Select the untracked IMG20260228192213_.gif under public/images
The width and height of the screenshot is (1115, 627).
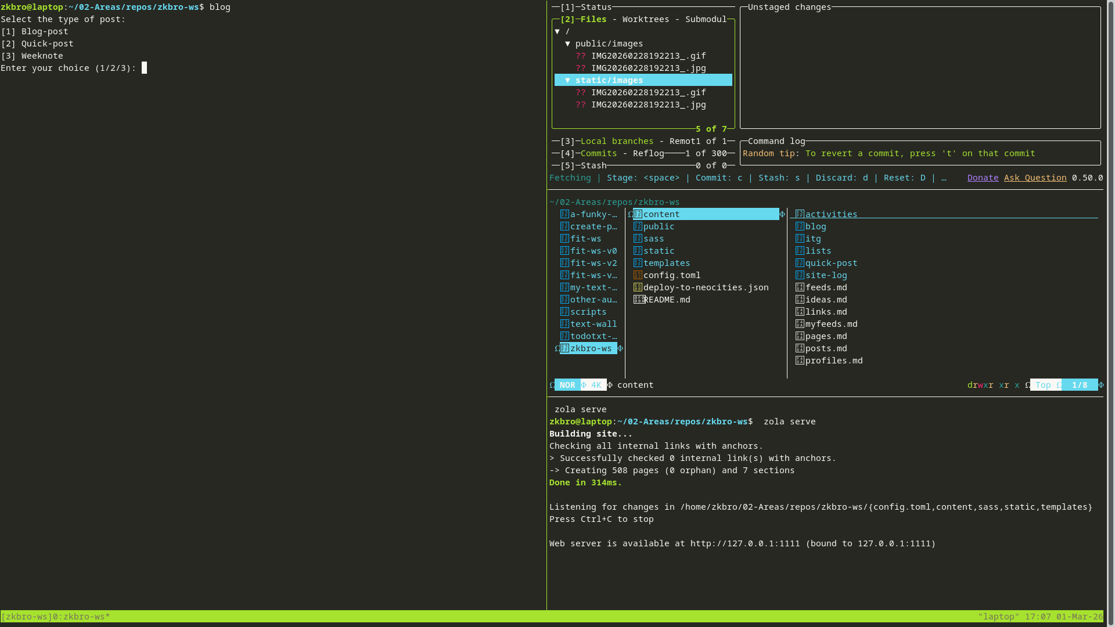[x=648, y=56]
